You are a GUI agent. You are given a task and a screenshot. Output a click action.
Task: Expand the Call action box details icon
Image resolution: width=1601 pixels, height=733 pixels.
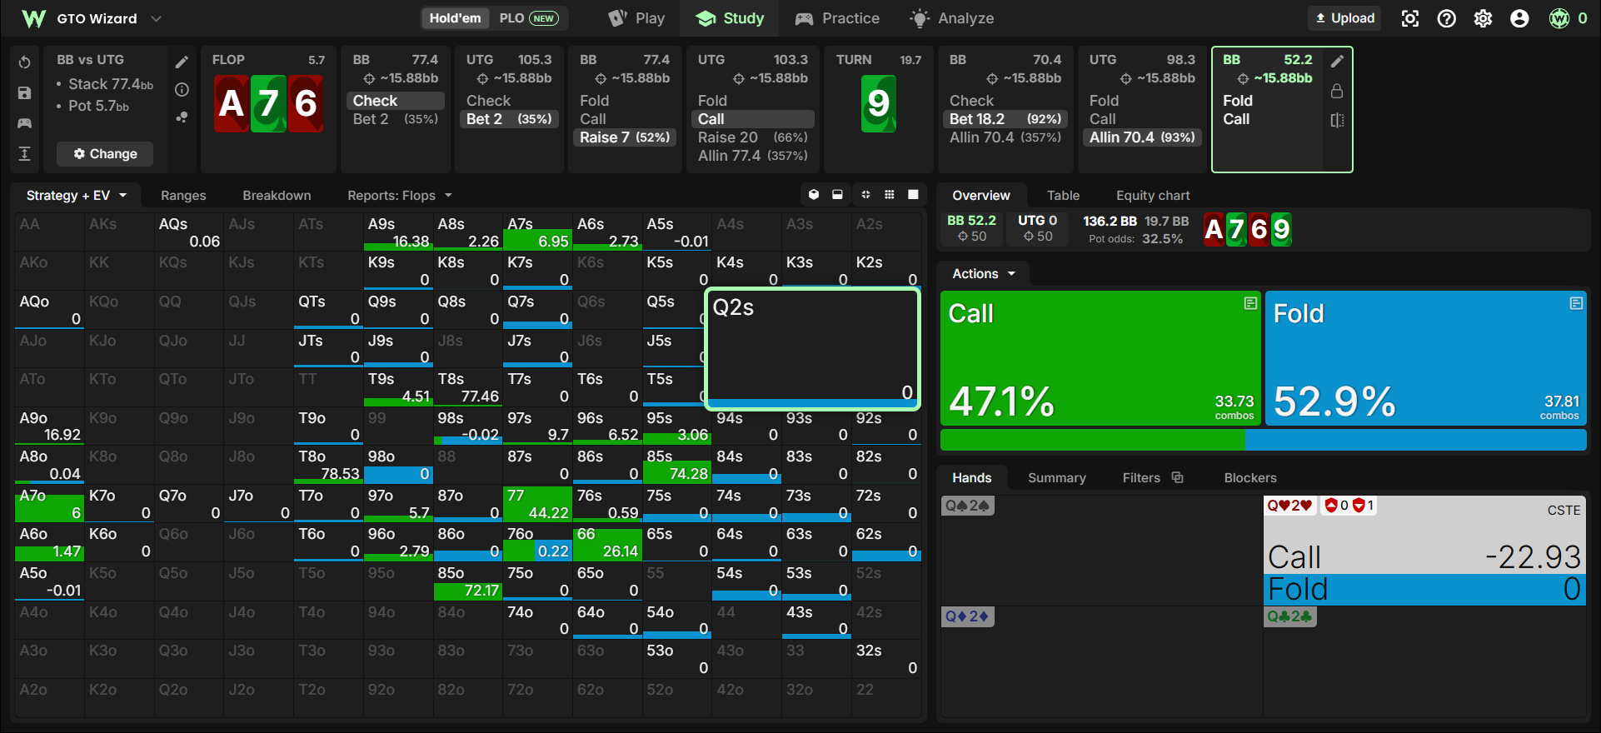click(x=1250, y=303)
